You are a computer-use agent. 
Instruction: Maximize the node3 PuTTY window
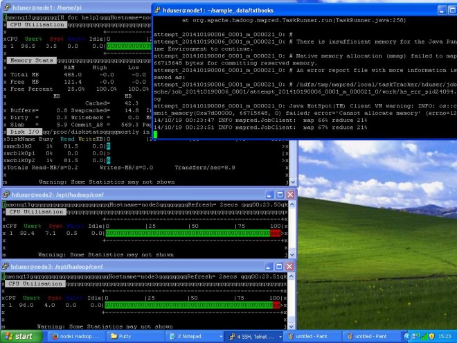pos(279,266)
